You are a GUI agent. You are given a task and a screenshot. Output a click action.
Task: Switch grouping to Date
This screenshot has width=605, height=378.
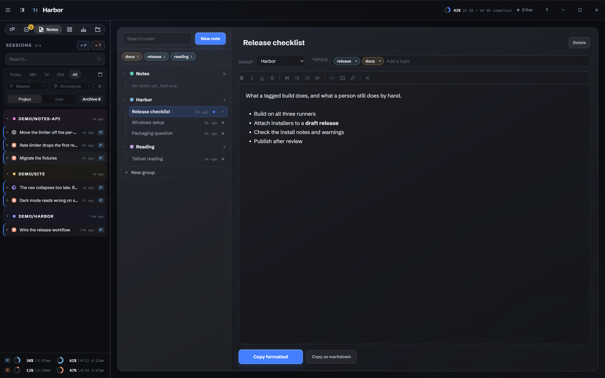tap(59, 99)
